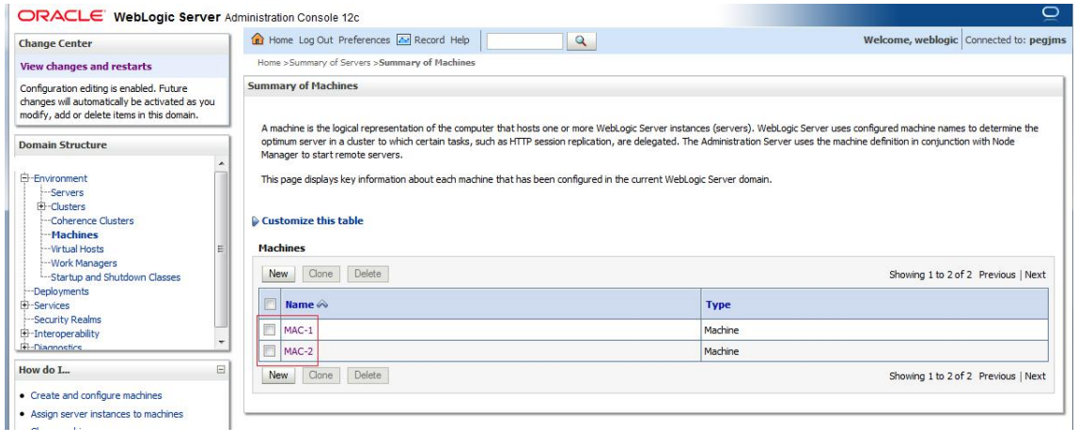Select Clusters in Domain Structure tree

point(68,206)
